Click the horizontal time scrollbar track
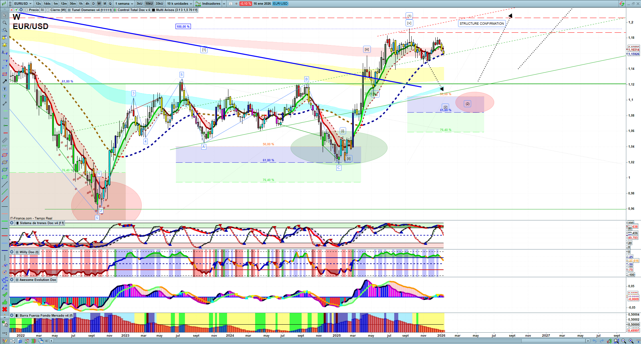This screenshot has height=344, width=641. pyautogui.click(x=320, y=341)
